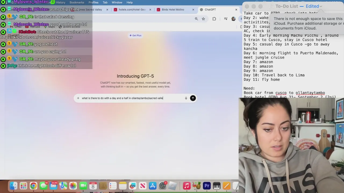Screen dimensions: 344x193
Task: Open App Store from the Dock
Action: click(153, 186)
